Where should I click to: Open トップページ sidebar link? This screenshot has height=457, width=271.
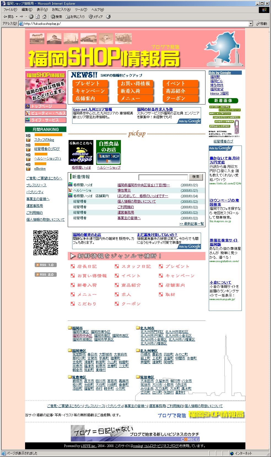point(46,106)
